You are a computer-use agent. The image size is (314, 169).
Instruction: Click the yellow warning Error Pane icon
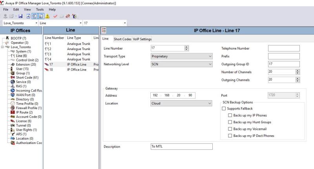click(47, 16)
